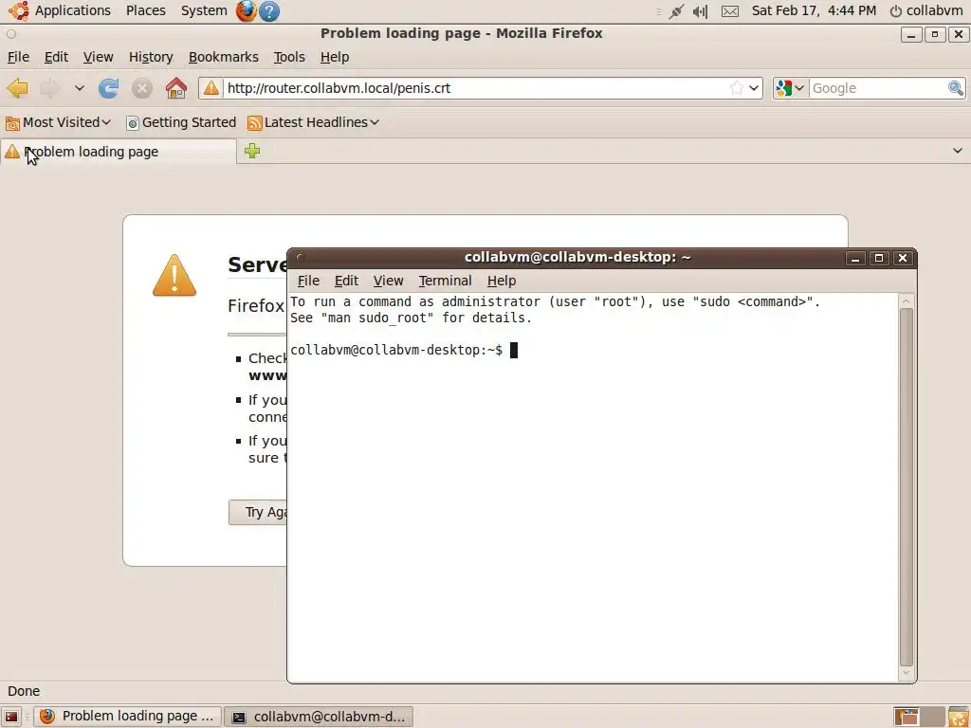Click the Done status bar text
Image resolution: width=971 pixels, height=728 pixels.
click(24, 691)
